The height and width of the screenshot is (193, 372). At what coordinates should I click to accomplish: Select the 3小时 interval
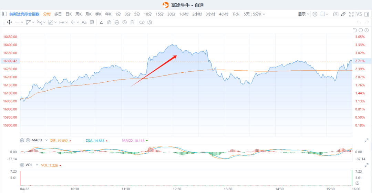tap(210, 14)
